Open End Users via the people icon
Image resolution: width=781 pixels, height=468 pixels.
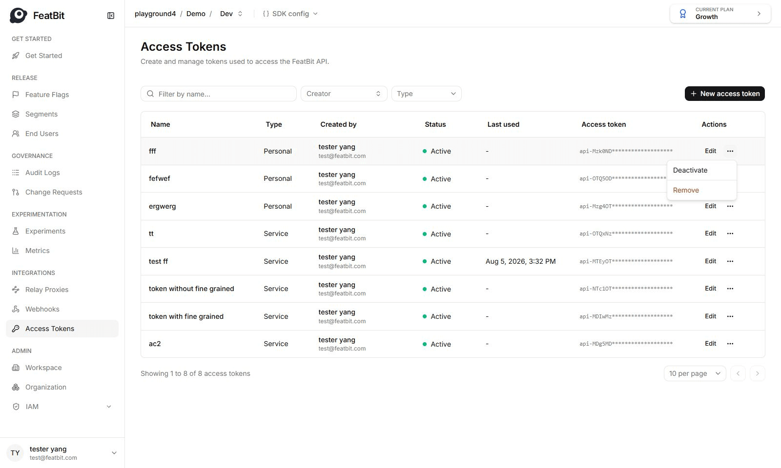point(16,134)
